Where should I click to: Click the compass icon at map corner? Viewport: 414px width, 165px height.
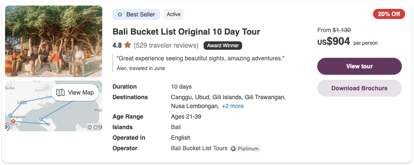tap(6, 127)
